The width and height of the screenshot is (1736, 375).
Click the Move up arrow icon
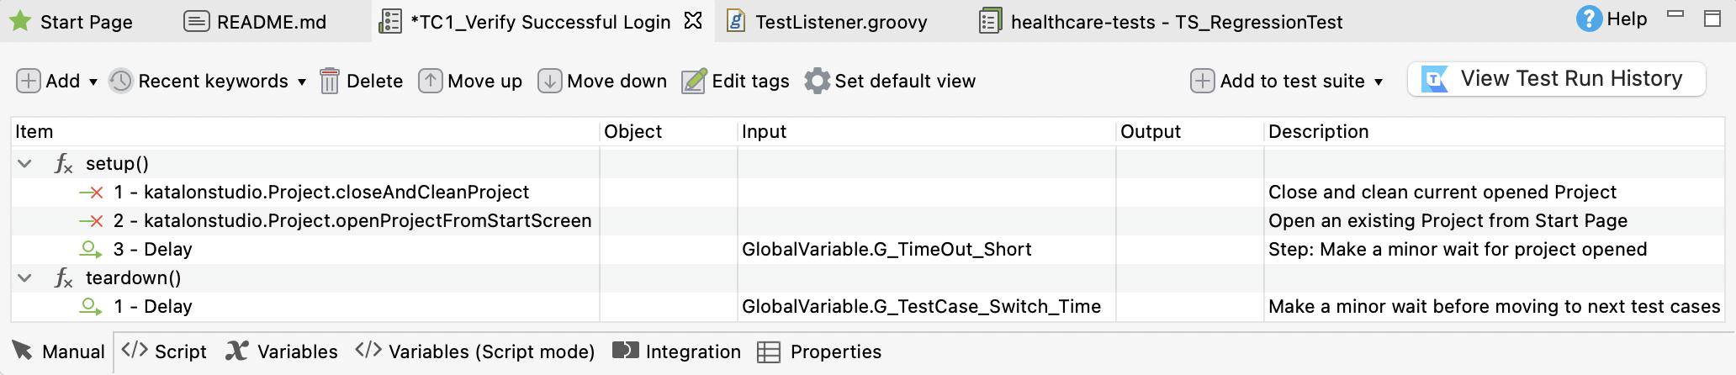click(431, 82)
